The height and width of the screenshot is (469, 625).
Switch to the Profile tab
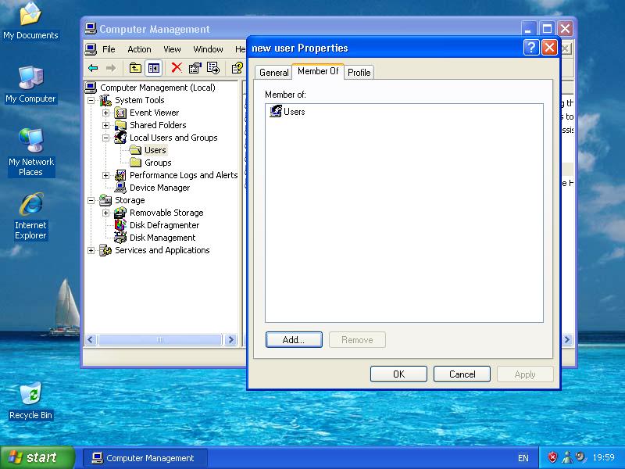coord(359,73)
